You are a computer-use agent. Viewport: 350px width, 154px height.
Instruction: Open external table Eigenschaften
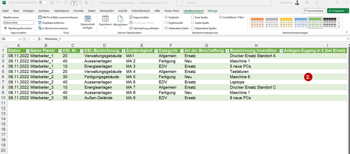(139, 17)
